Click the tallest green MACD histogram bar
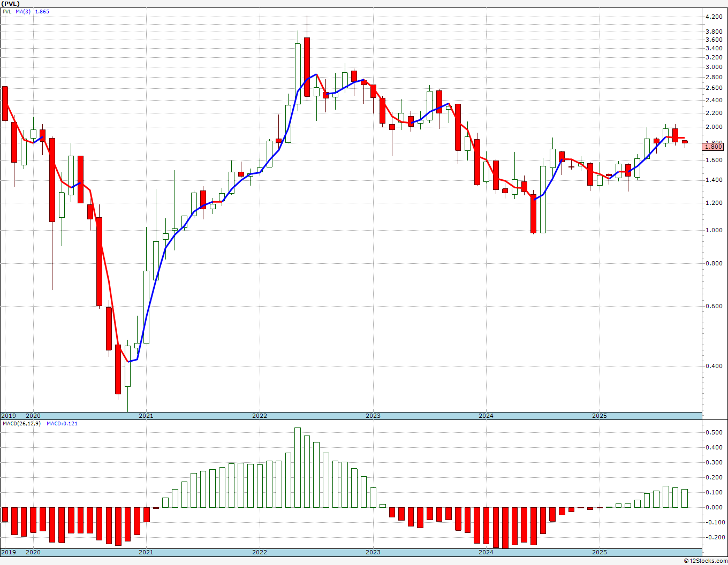This screenshot has height=565, width=728. 298,468
